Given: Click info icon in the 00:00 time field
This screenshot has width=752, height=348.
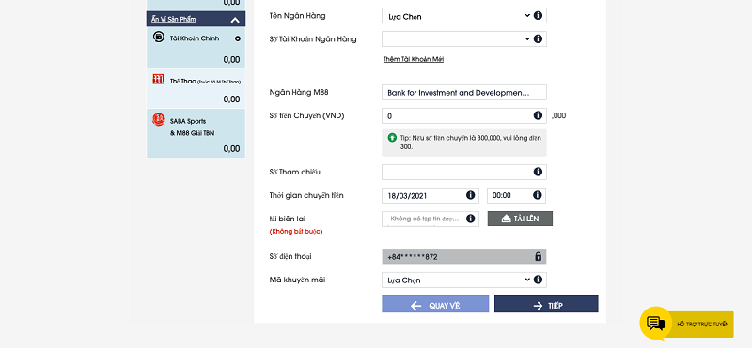Looking at the screenshot, I should [x=537, y=195].
